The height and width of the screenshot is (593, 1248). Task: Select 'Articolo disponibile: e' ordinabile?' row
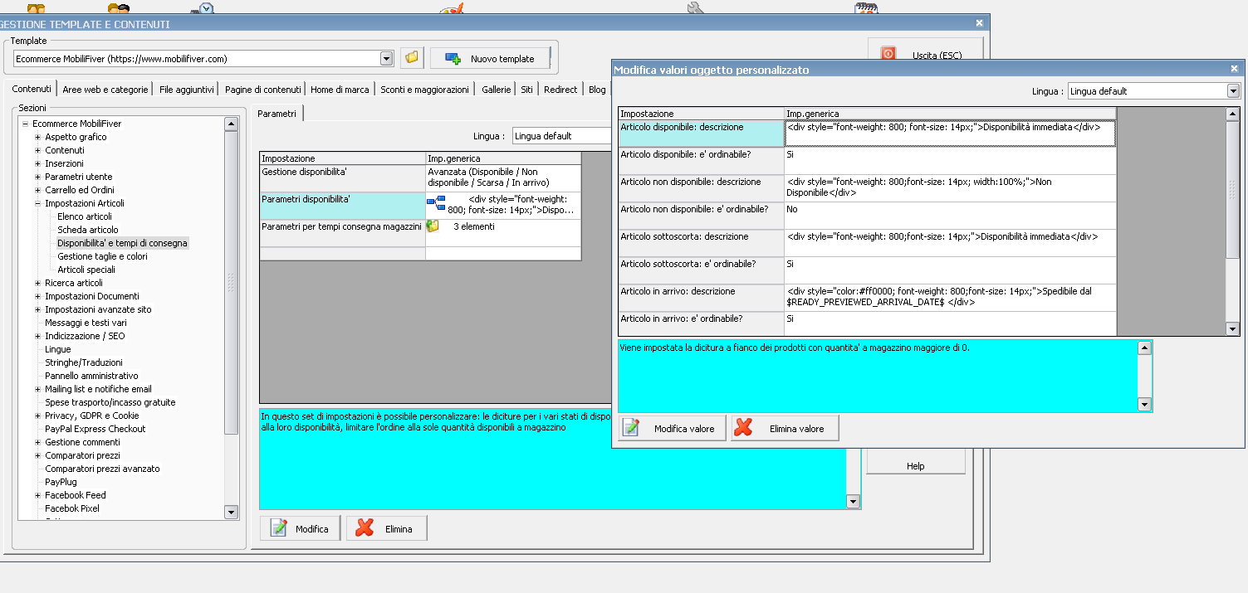[867, 160]
